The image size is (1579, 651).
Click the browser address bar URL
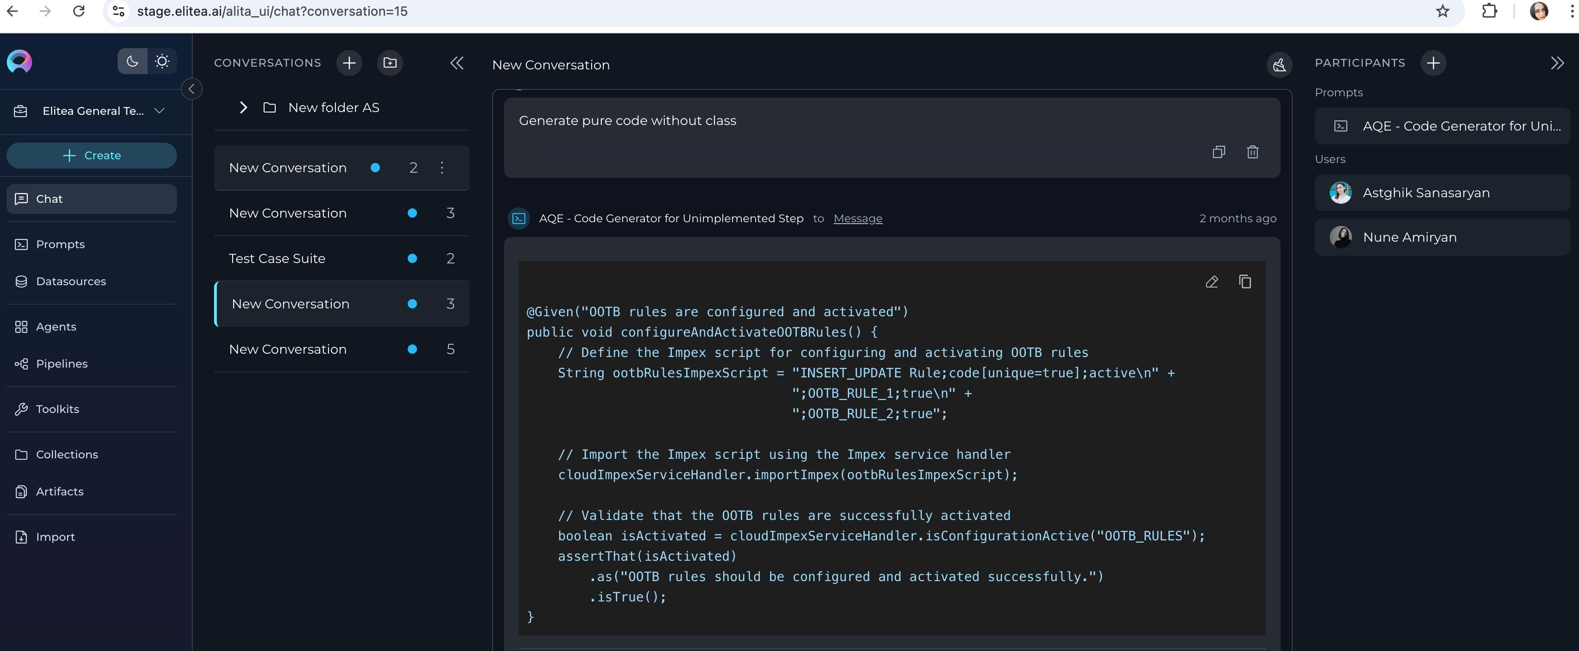272,11
